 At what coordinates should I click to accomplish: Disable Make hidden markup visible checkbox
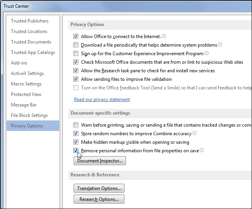coord(76,142)
